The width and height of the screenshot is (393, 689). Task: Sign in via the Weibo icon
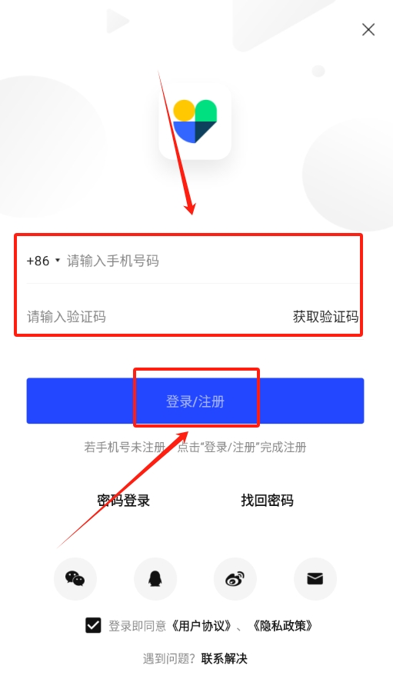pyautogui.click(x=235, y=579)
